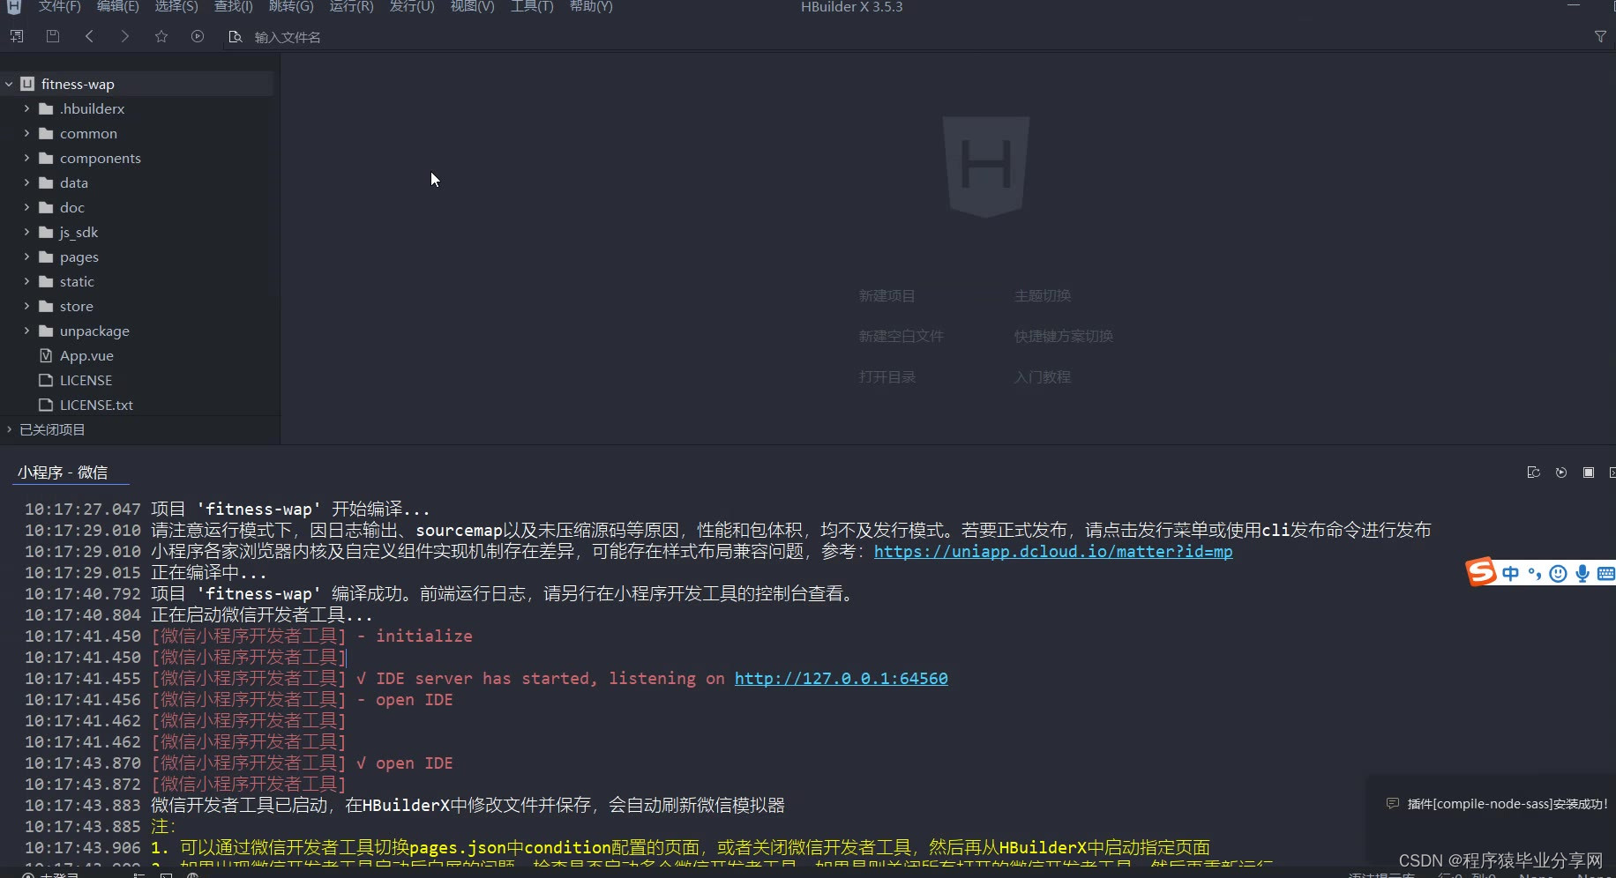Open the 工具(T) menu
The height and width of the screenshot is (878, 1616).
[x=532, y=7]
